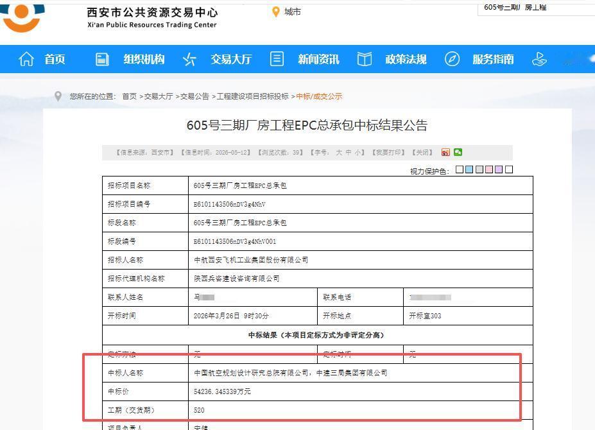This screenshot has height=430, width=595.
Task: Select the light beige eye-protection color swatch
Action: (x=460, y=169)
